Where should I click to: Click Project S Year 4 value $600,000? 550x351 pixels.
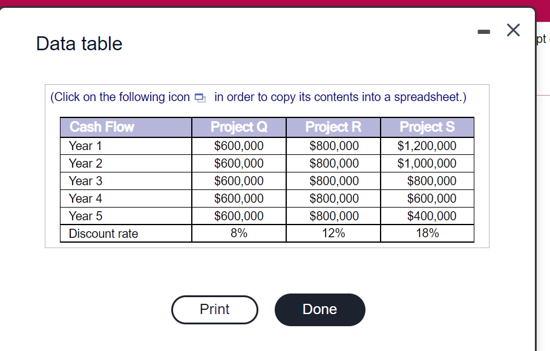click(x=432, y=198)
